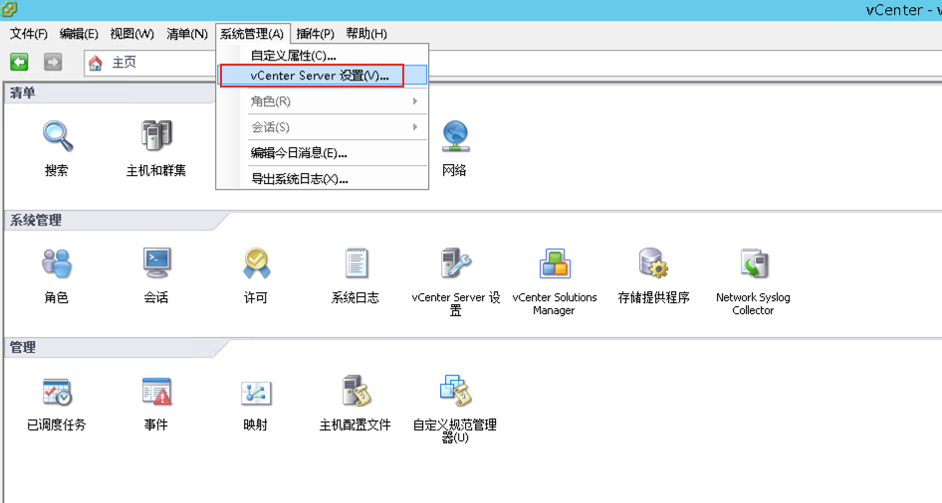Open the 映射 maps icon

pyautogui.click(x=256, y=394)
